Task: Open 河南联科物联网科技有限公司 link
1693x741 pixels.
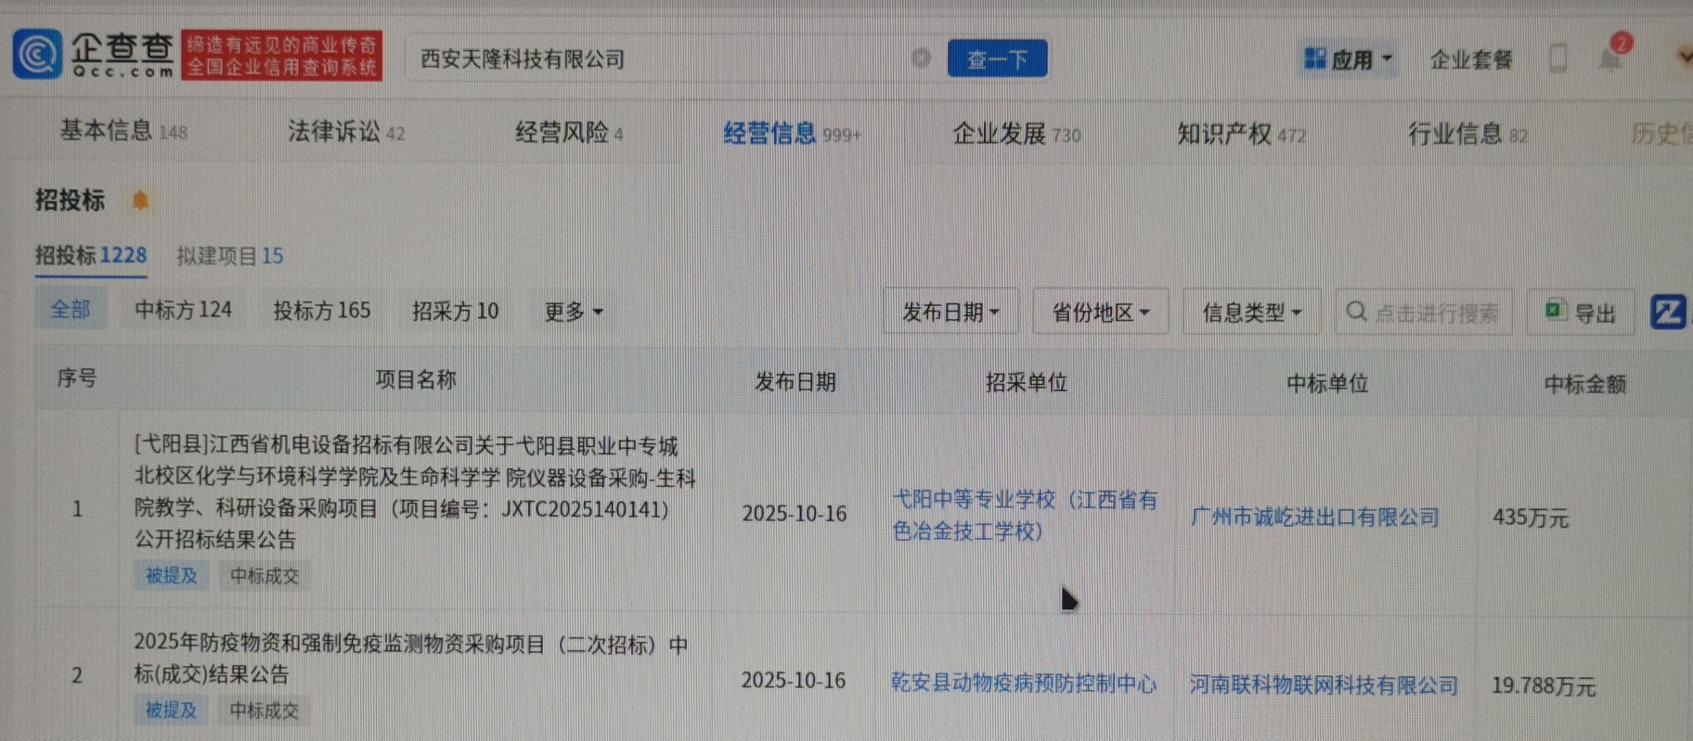Action: [1324, 685]
